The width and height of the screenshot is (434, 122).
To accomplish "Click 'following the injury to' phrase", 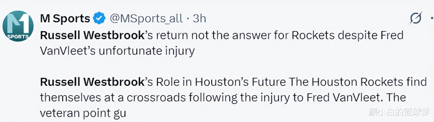I will click(x=246, y=97).
